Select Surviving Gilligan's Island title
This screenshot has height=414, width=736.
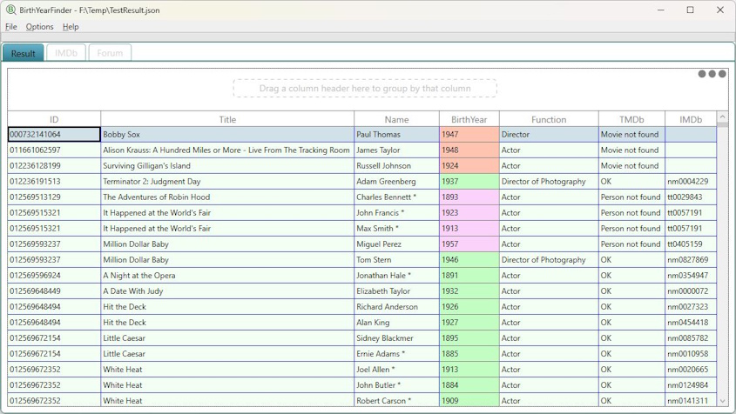[x=227, y=165]
